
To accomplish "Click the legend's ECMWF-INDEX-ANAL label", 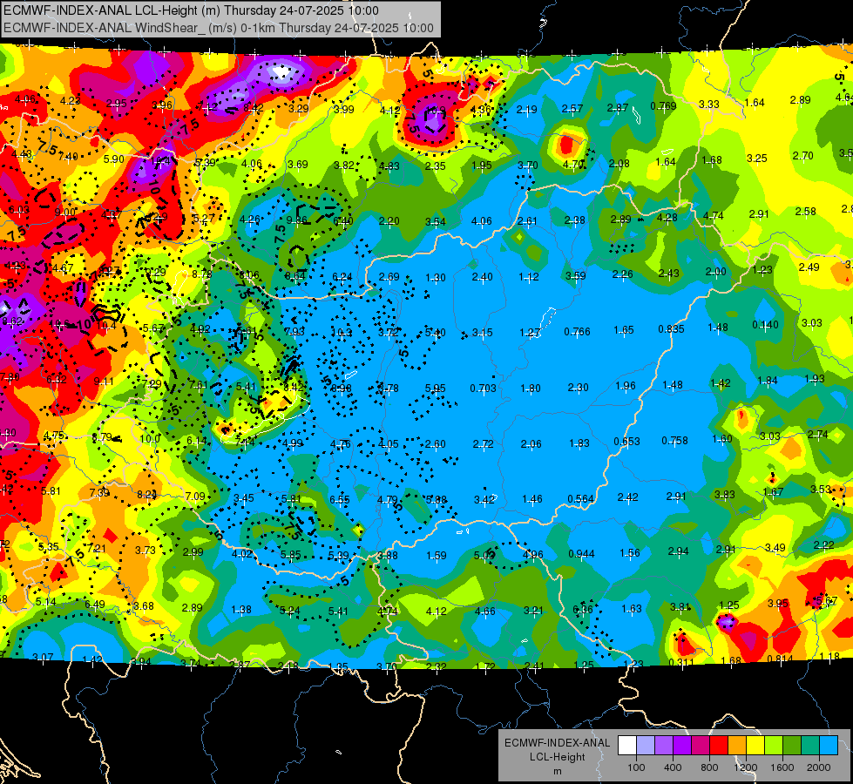I will (557, 743).
